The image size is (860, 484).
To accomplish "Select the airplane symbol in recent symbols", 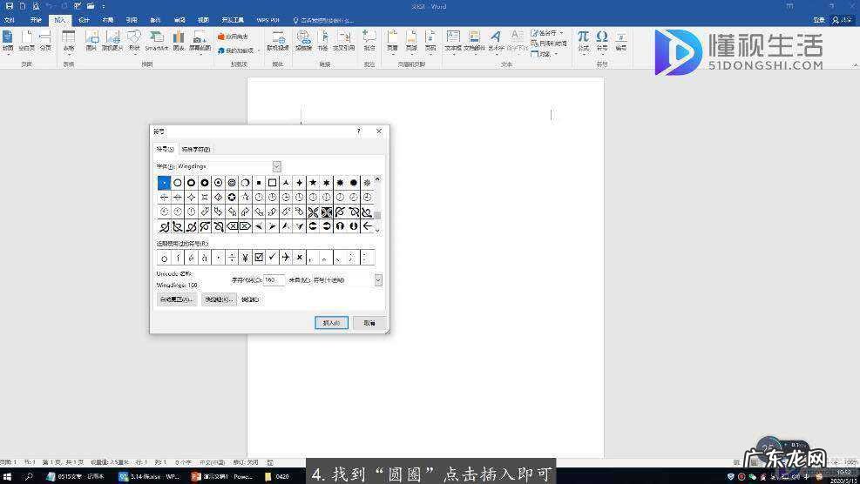I will (x=286, y=258).
